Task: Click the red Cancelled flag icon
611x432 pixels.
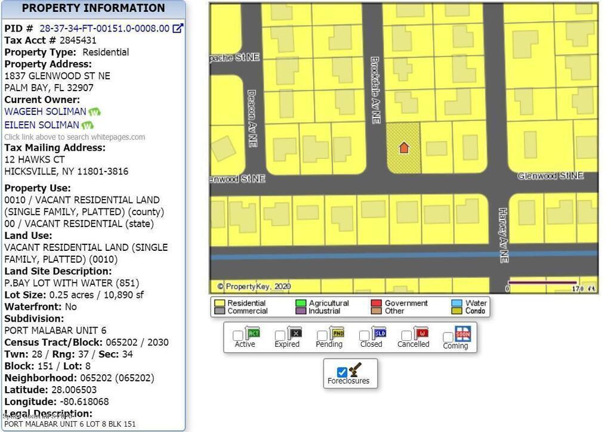Action: (x=421, y=332)
